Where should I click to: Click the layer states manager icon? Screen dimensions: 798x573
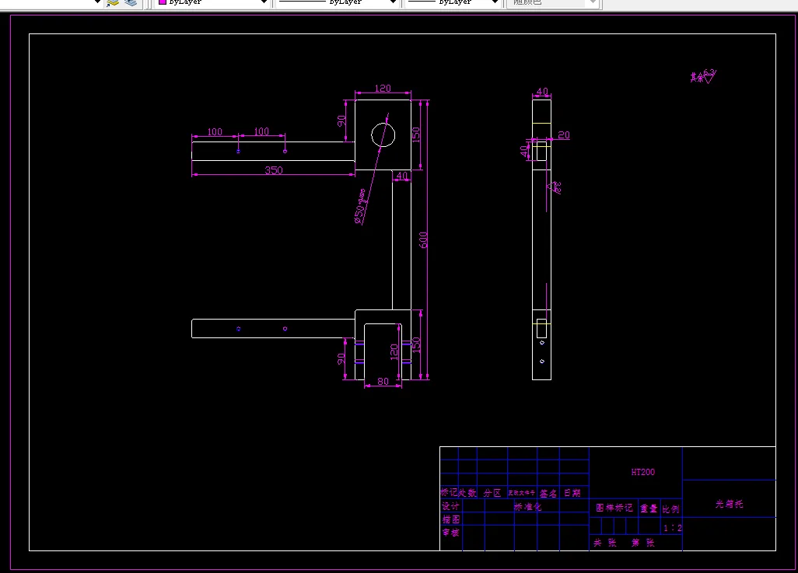pos(131,2)
